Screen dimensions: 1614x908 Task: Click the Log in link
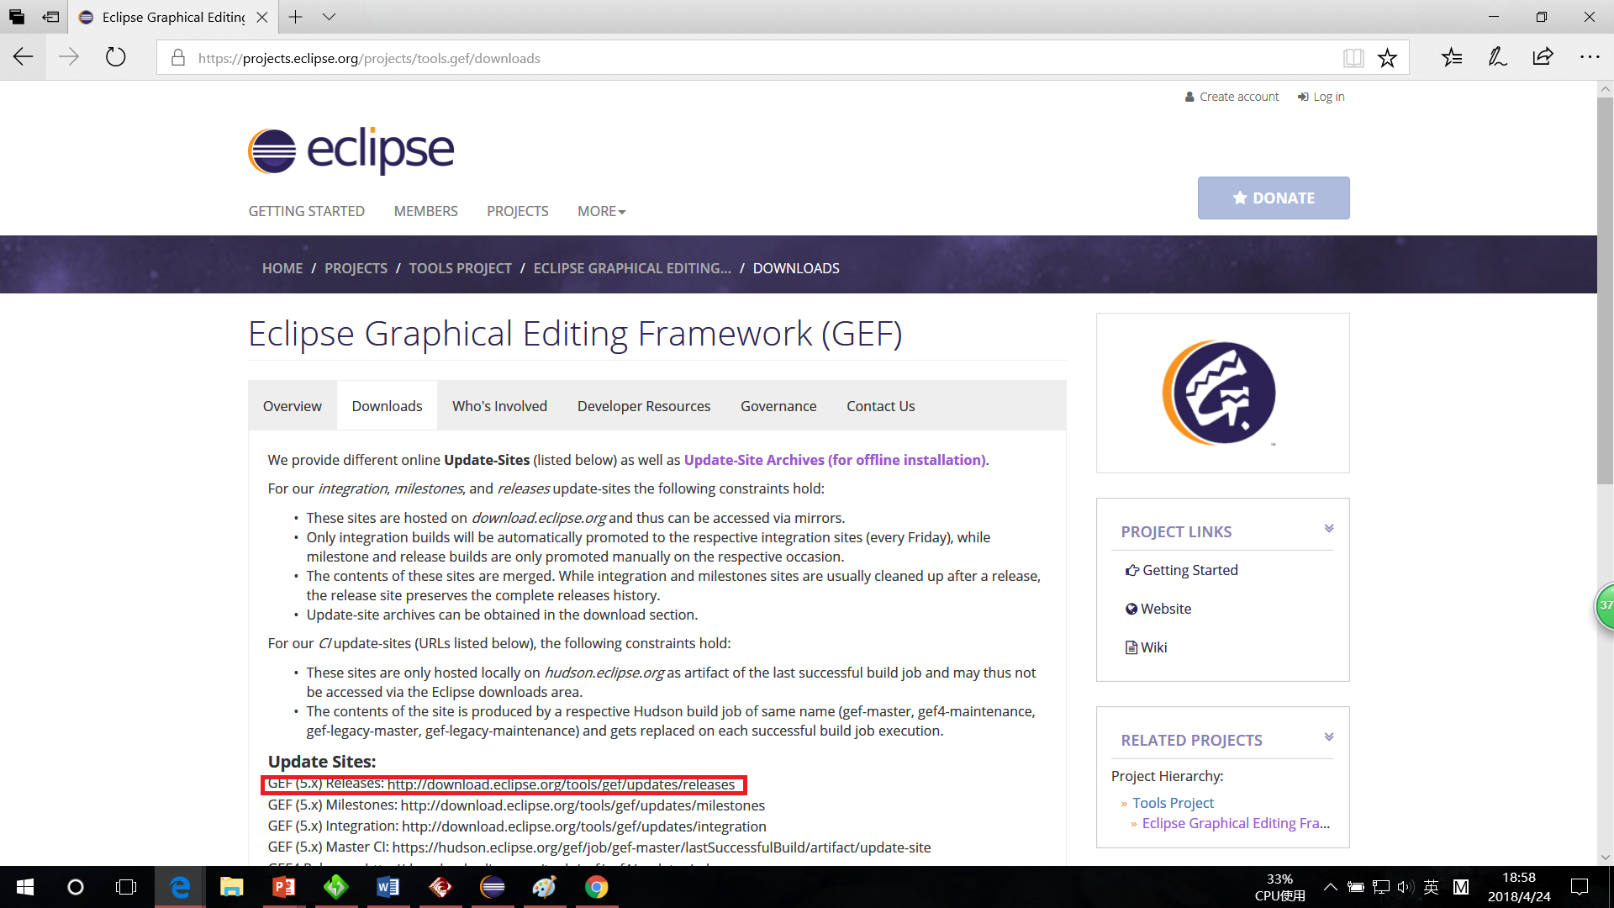click(x=1321, y=97)
